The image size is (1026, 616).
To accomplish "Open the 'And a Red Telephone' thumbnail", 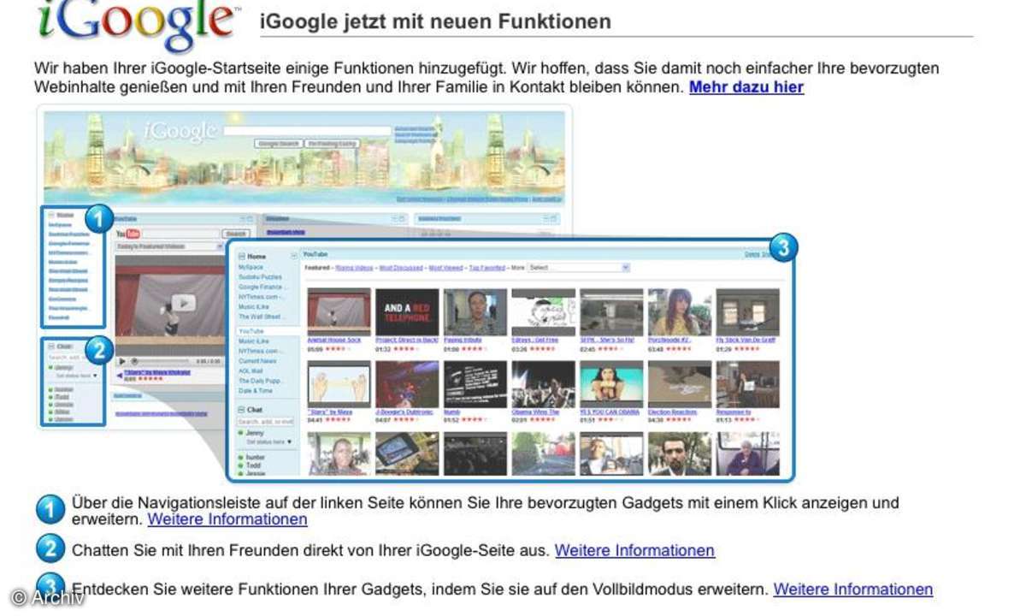I will [x=407, y=311].
